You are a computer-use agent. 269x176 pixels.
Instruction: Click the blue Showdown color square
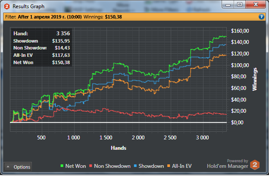[135, 166]
